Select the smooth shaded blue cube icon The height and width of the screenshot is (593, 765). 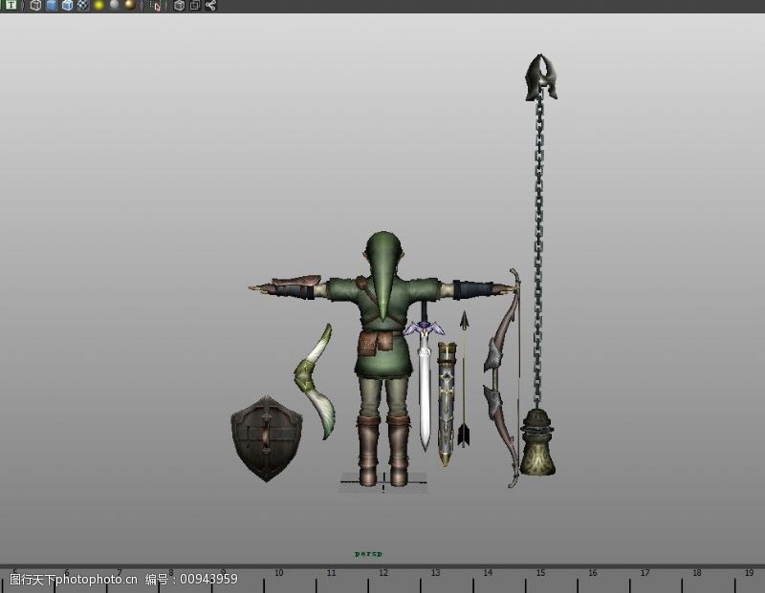click(x=51, y=6)
